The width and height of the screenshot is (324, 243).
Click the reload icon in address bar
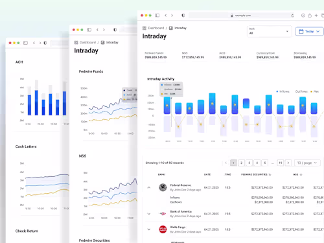pyautogui.click(x=292, y=16)
